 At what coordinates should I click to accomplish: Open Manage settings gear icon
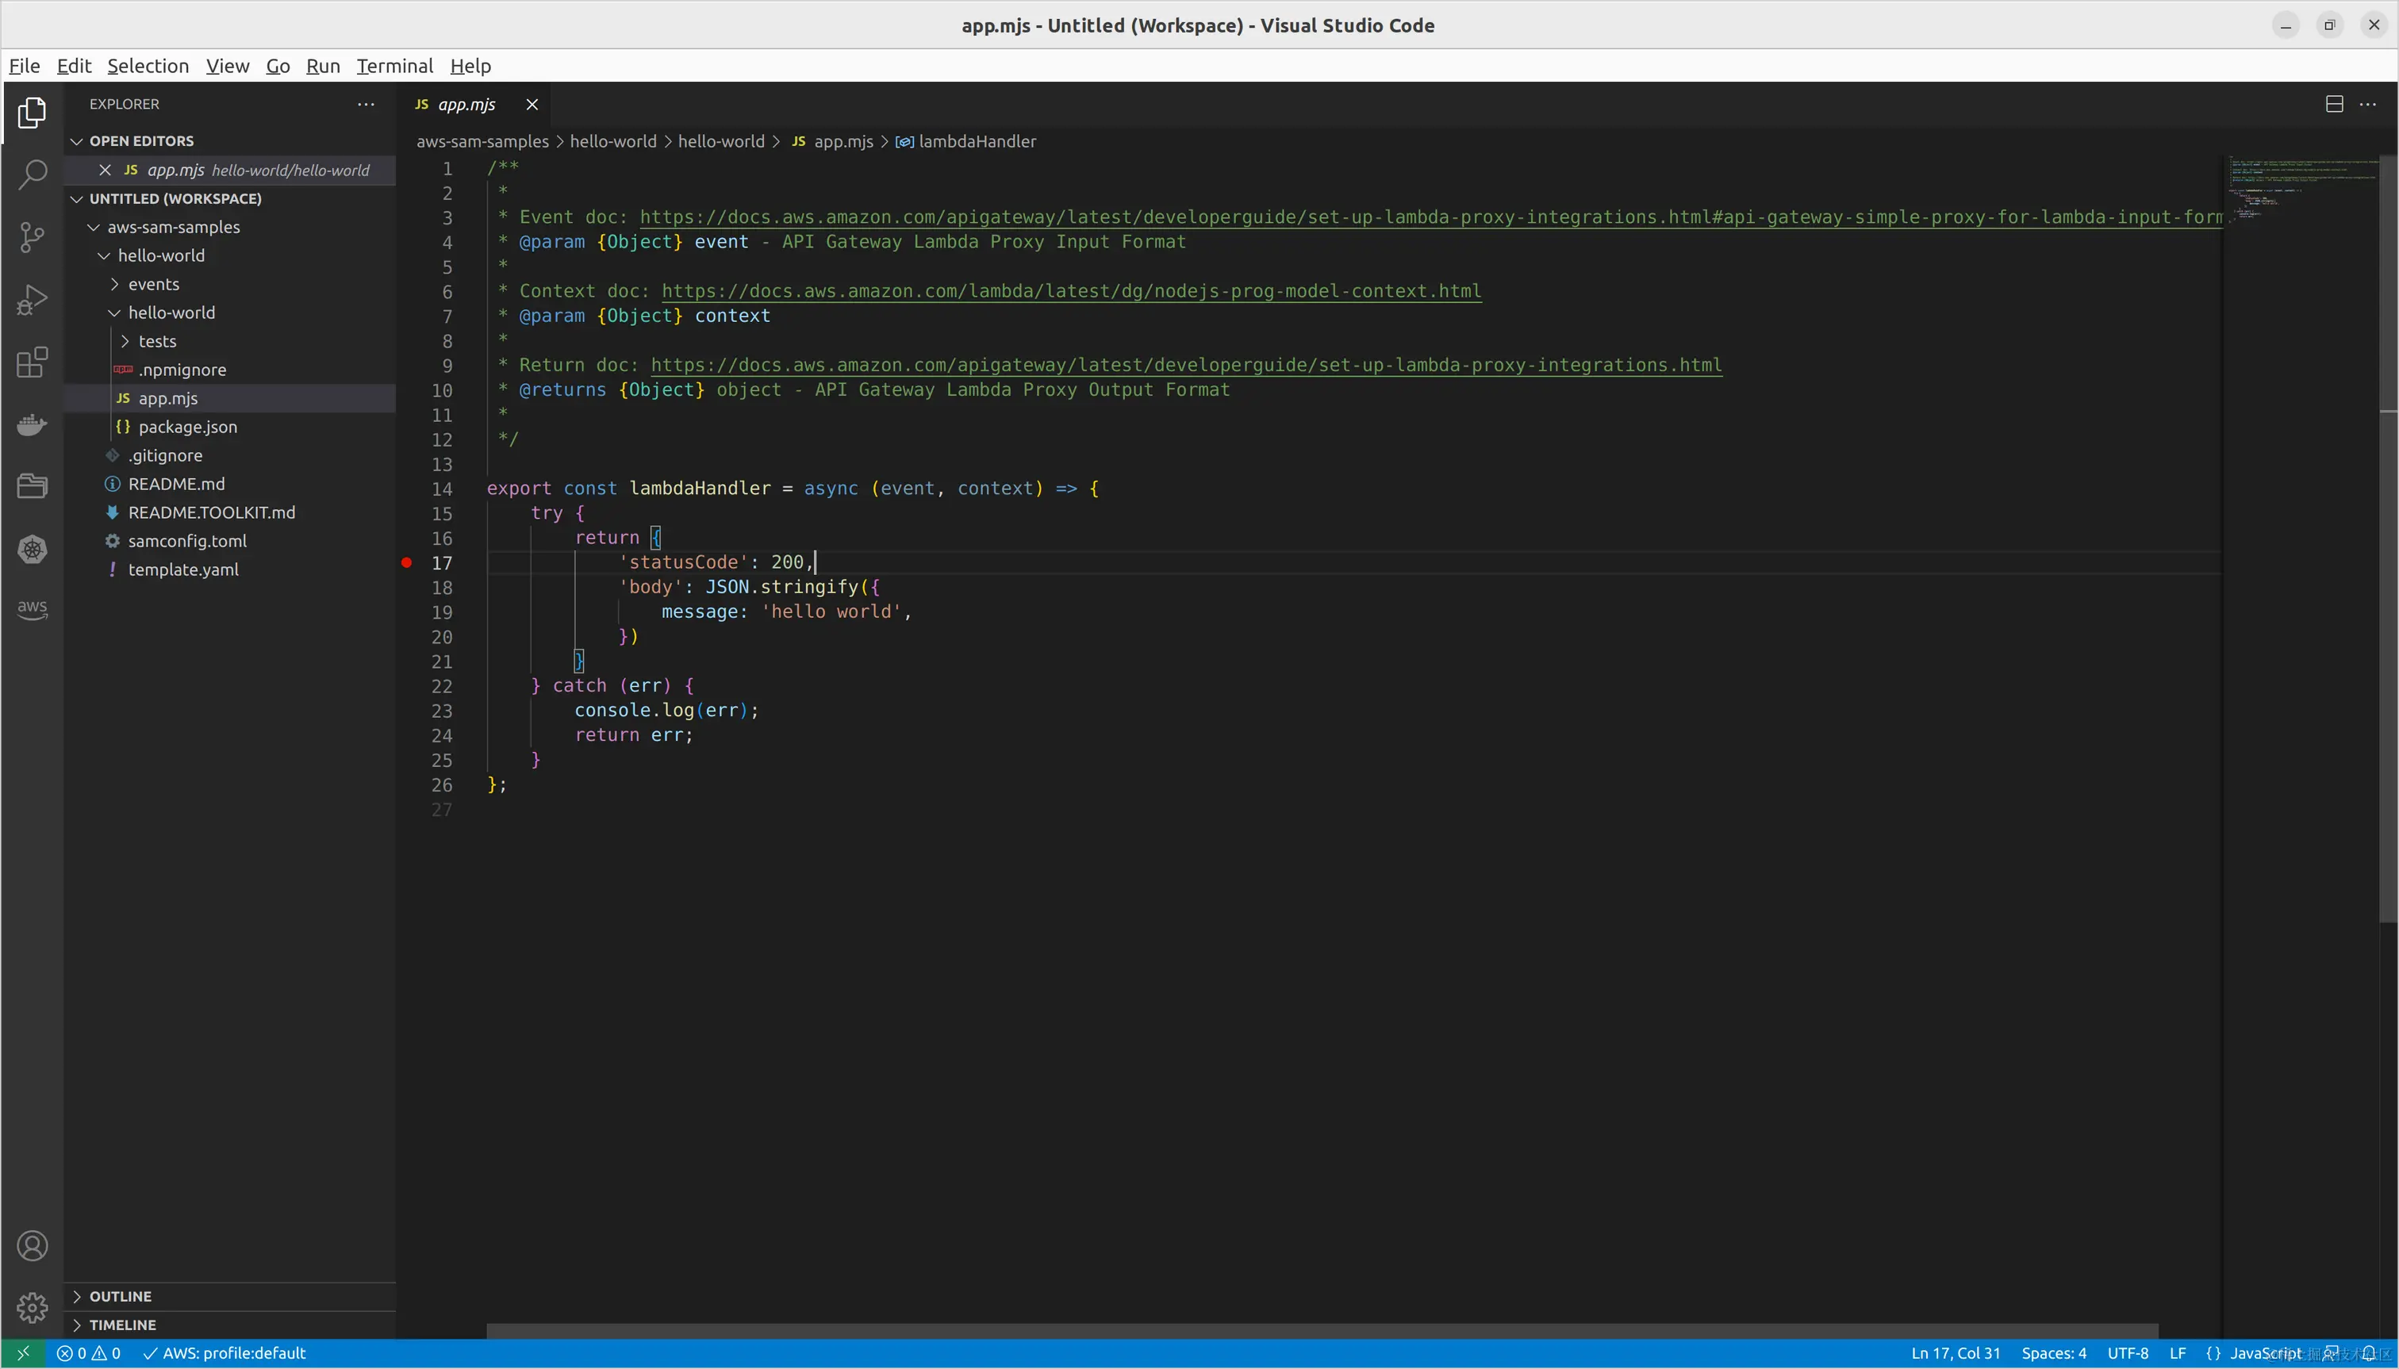pyautogui.click(x=32, y=1307)
